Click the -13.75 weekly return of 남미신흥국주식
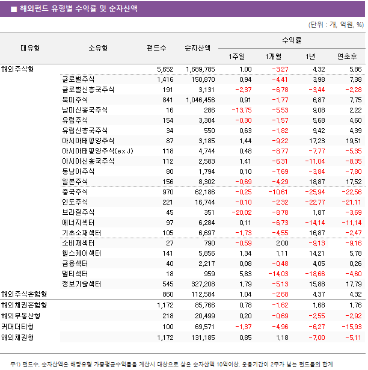Screen dimensions: 368x370 pos(242,110)
